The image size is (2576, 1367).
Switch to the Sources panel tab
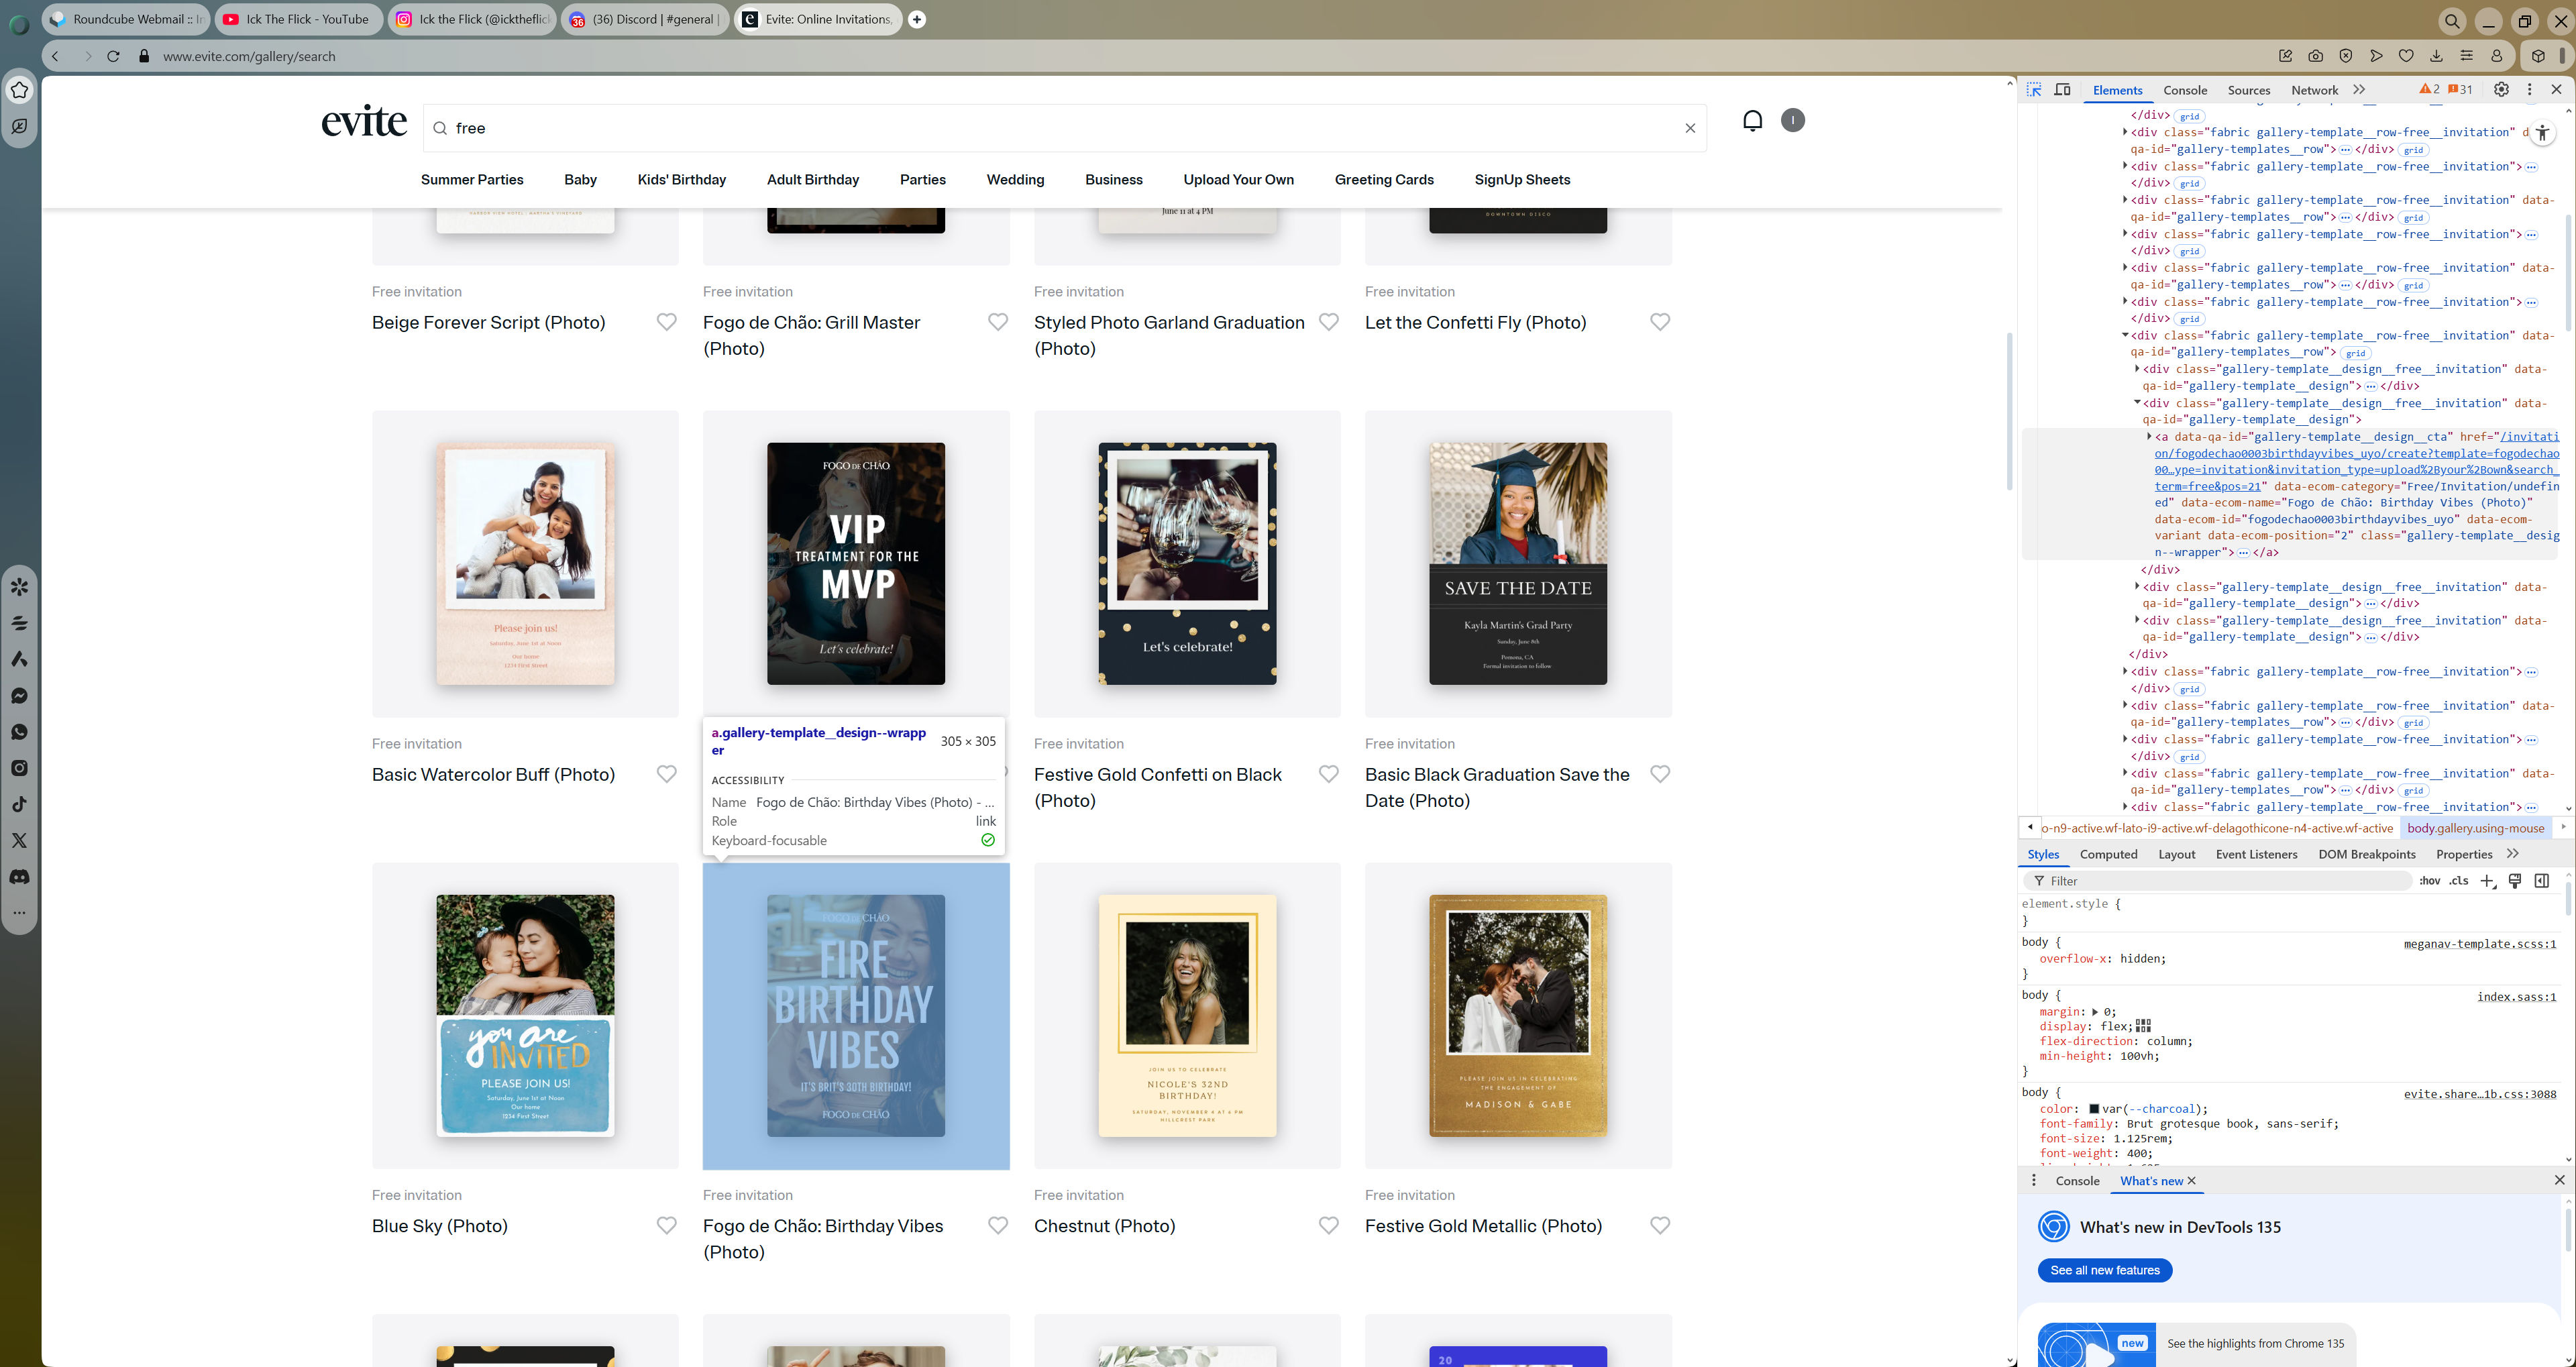pyautogui.click(x=2249, y=90)
